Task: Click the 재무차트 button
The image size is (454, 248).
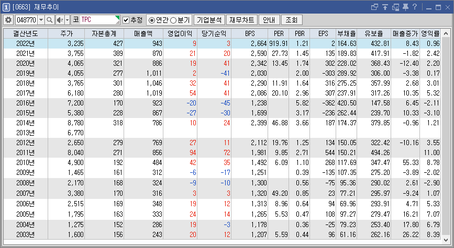Action: point(242,20)
